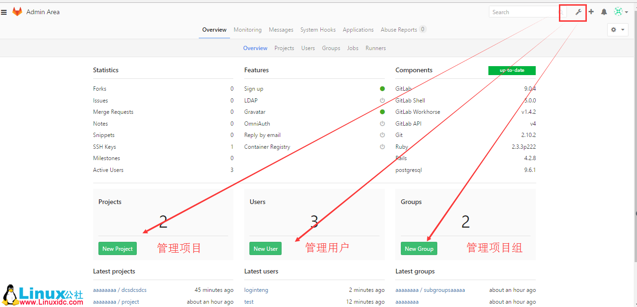Open the settings gear dropdown arrow
The image size is (637, 307).
[x=623, y=29]
